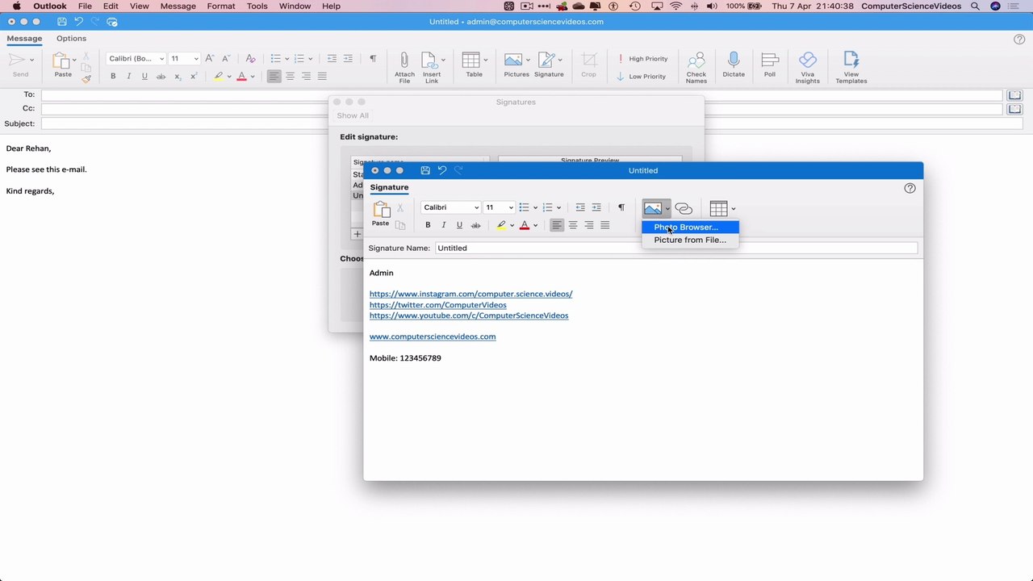Open the Instagram link in signature
This screenshot has height=581, width=1033.
point(471,294)
